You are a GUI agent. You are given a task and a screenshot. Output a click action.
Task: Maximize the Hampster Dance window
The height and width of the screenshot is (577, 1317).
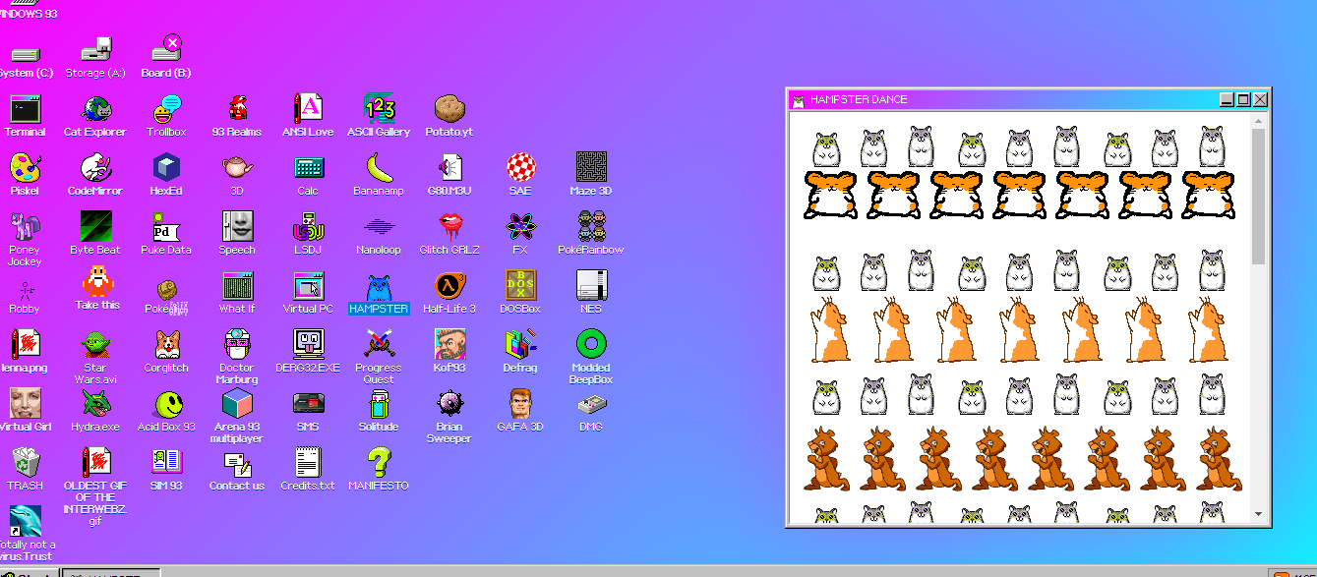click(1243, 99)
